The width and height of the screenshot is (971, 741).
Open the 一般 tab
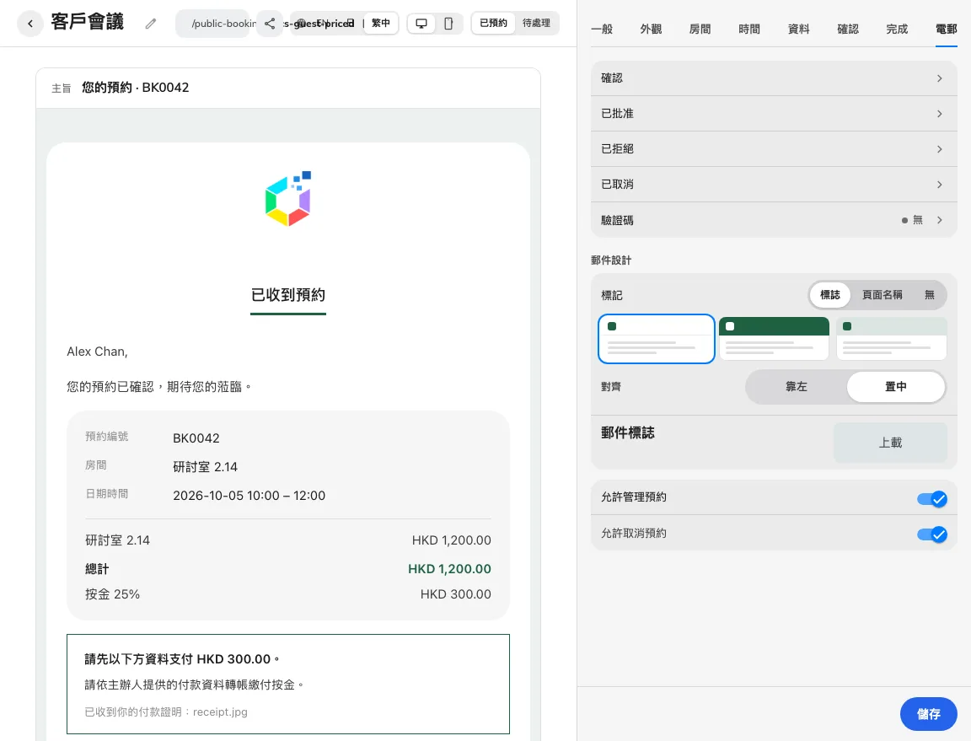pyautogui.click(x=602, y=29)
